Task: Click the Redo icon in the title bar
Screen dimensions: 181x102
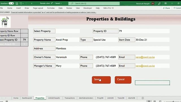Action: (x=26, y=3)
